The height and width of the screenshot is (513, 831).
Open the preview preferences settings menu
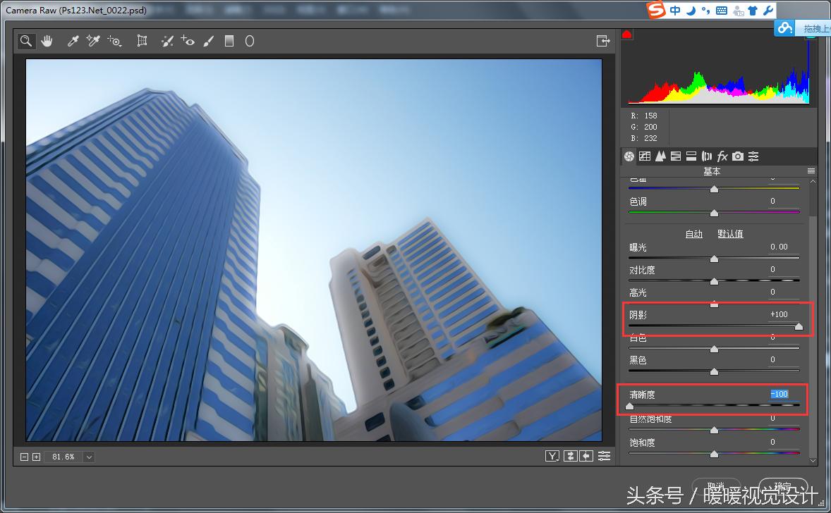(605, 457)
